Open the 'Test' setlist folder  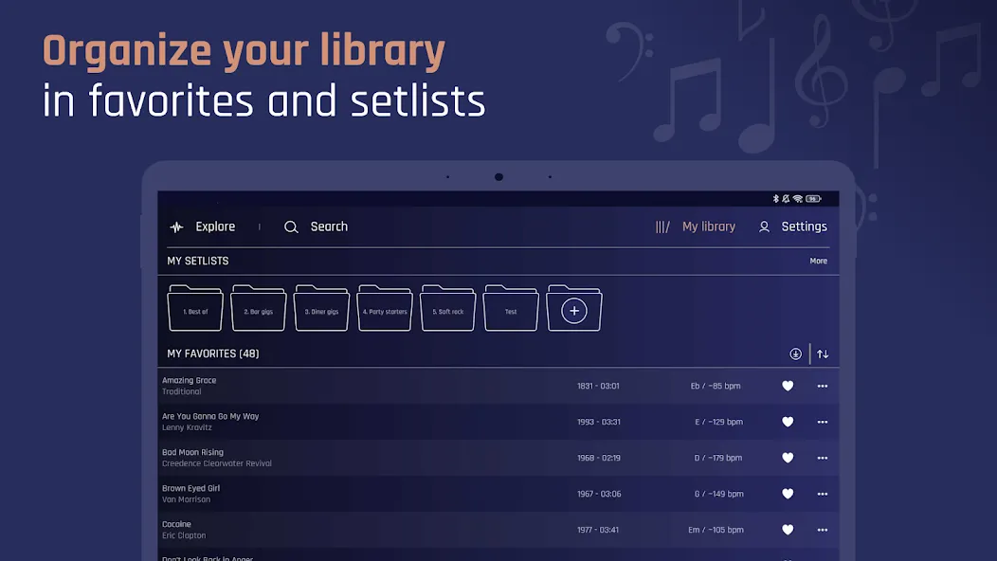(511, 309)
